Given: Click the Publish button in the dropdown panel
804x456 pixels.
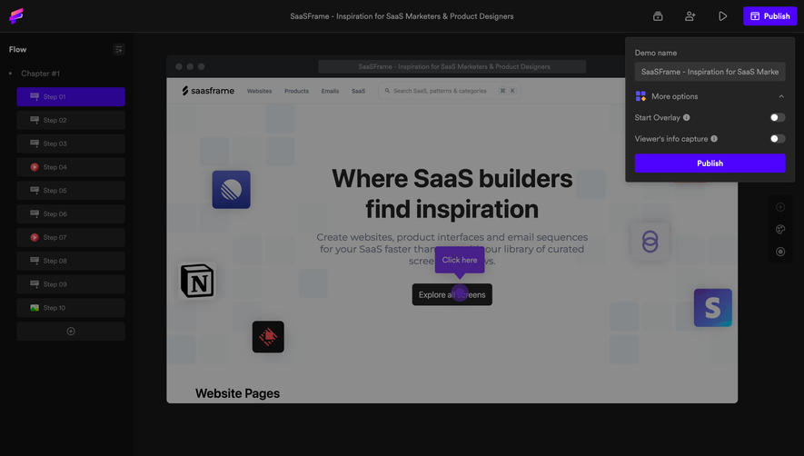Looking at the screenshot, I should [710, 164].
